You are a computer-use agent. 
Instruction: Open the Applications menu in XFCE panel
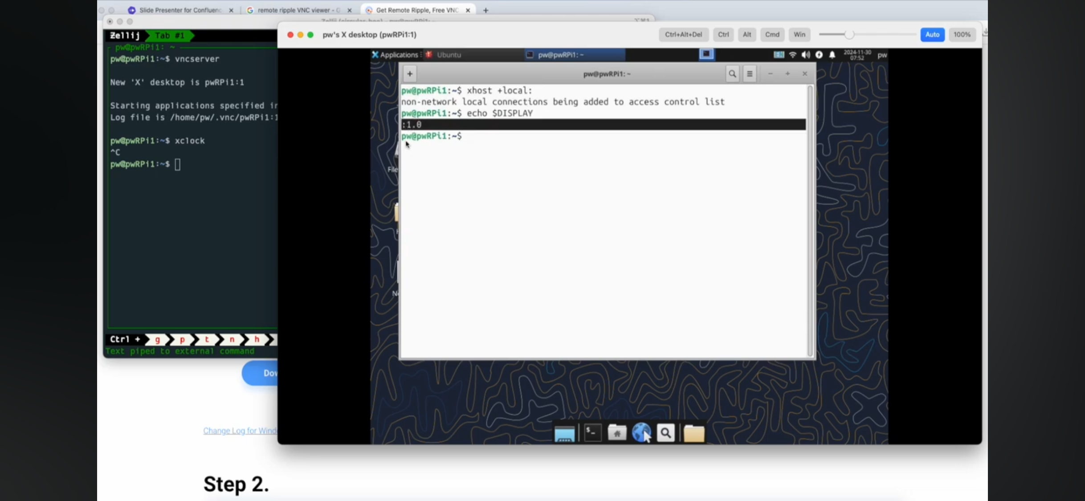pyautogui.click(x=395, y=55)
